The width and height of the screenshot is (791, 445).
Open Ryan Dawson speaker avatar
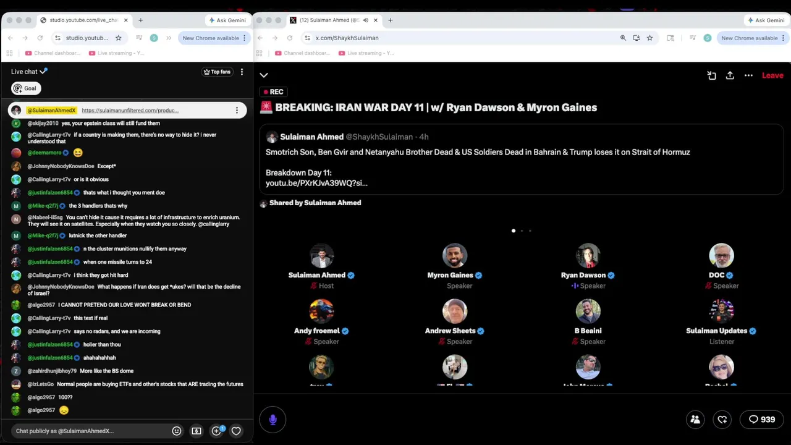pyautogui.click(x=588, y=256)
